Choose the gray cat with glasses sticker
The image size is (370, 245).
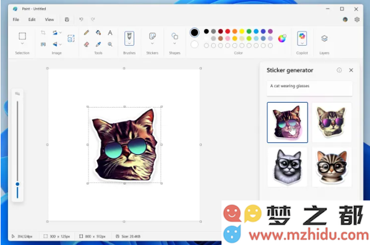pos(288,167)
